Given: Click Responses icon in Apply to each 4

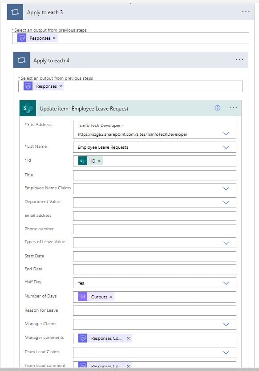Looking at the screenshot, I should [28, 86].
